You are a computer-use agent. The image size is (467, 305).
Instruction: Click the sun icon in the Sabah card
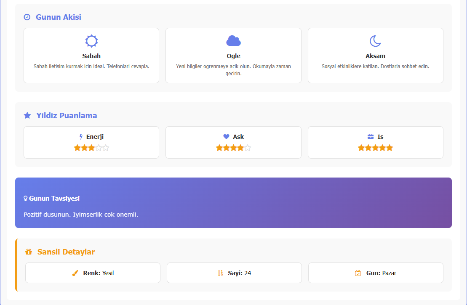pyautogui.click(x=91, y=41)
